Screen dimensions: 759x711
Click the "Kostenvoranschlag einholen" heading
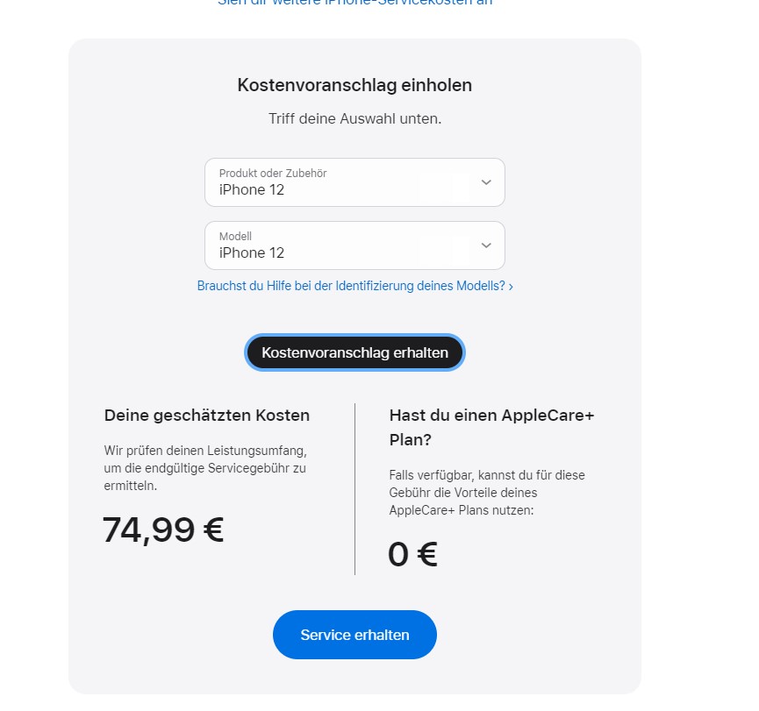point(354,85)
